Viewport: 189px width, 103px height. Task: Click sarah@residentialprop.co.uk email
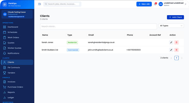coord(101,42)
